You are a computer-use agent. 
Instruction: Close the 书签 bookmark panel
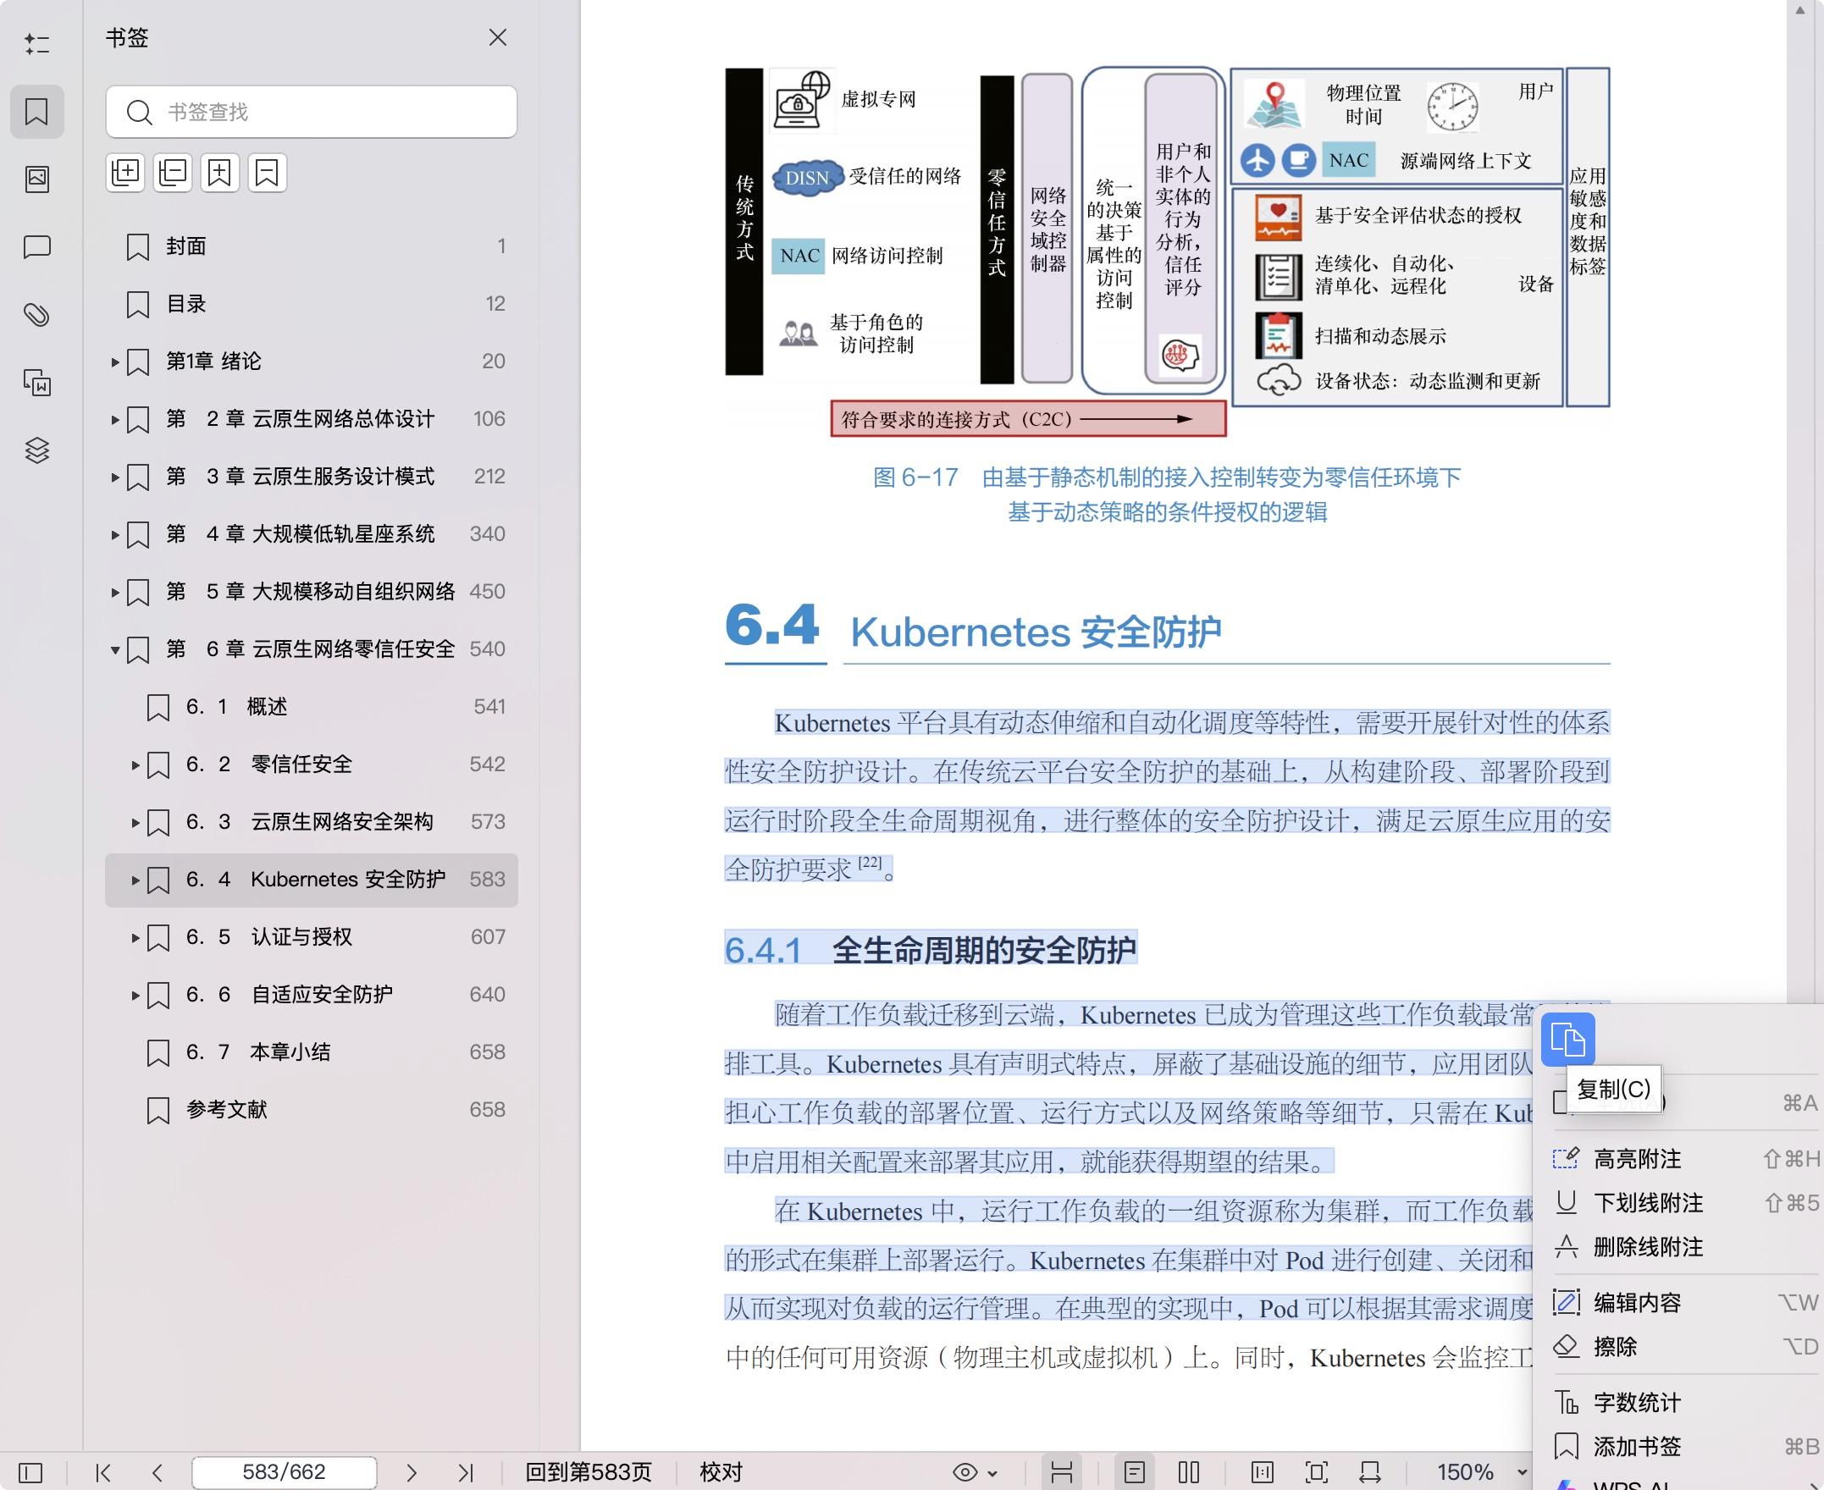[498, 38]
